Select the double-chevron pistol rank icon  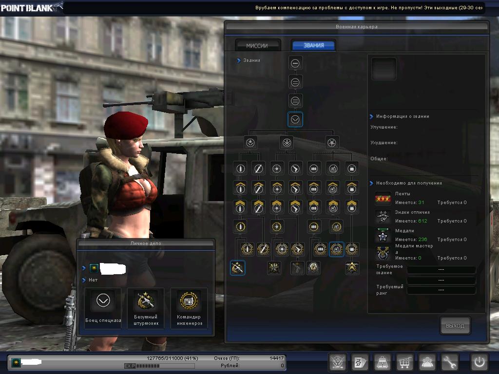tap(295, 207)
